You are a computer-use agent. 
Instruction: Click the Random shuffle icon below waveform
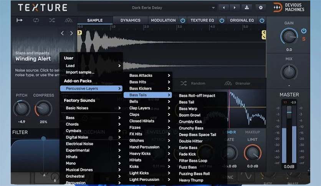[184, 83]
